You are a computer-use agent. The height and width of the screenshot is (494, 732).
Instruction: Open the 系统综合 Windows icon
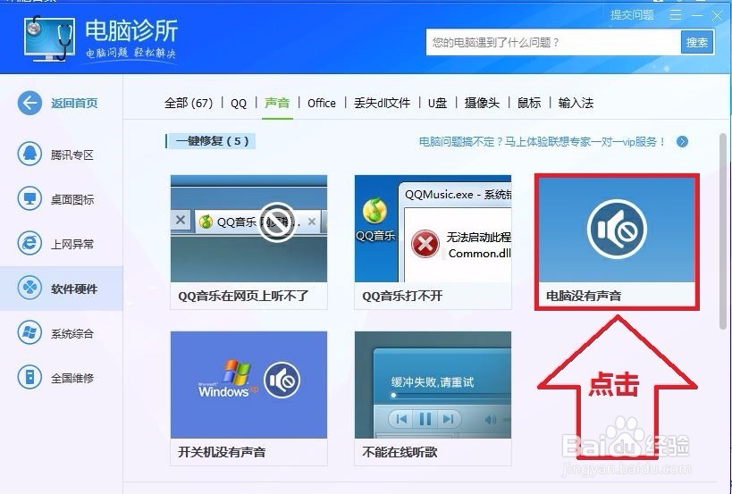pos(29,332)
